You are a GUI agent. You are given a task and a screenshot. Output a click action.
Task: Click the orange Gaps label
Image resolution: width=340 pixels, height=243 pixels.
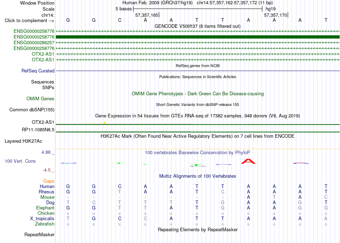[x=49, y=181]
